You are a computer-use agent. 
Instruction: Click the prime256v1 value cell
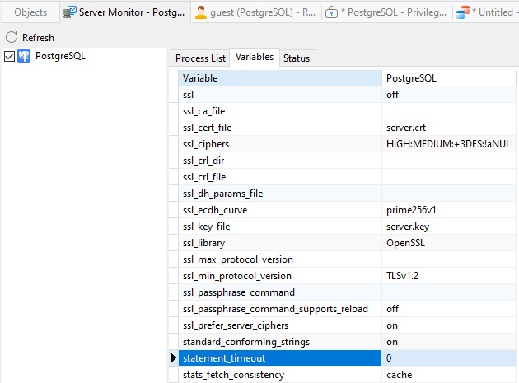449,210
